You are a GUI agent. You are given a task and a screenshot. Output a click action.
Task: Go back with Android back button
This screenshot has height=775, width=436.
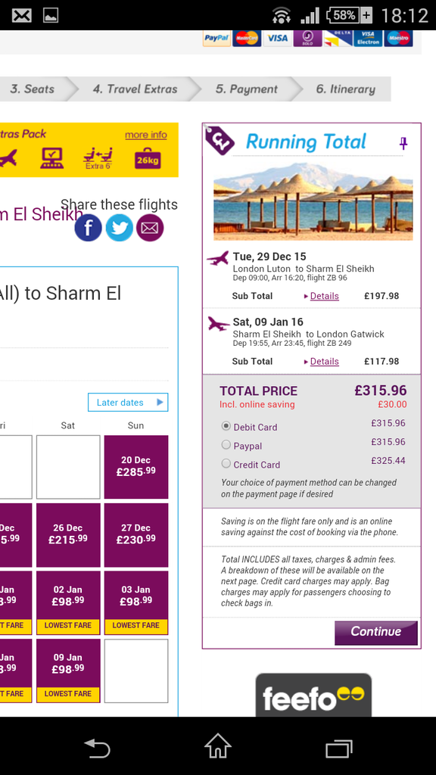pos(97,747)
